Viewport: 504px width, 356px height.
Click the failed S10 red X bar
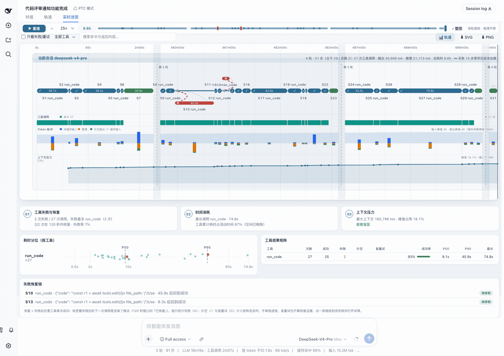194,103
